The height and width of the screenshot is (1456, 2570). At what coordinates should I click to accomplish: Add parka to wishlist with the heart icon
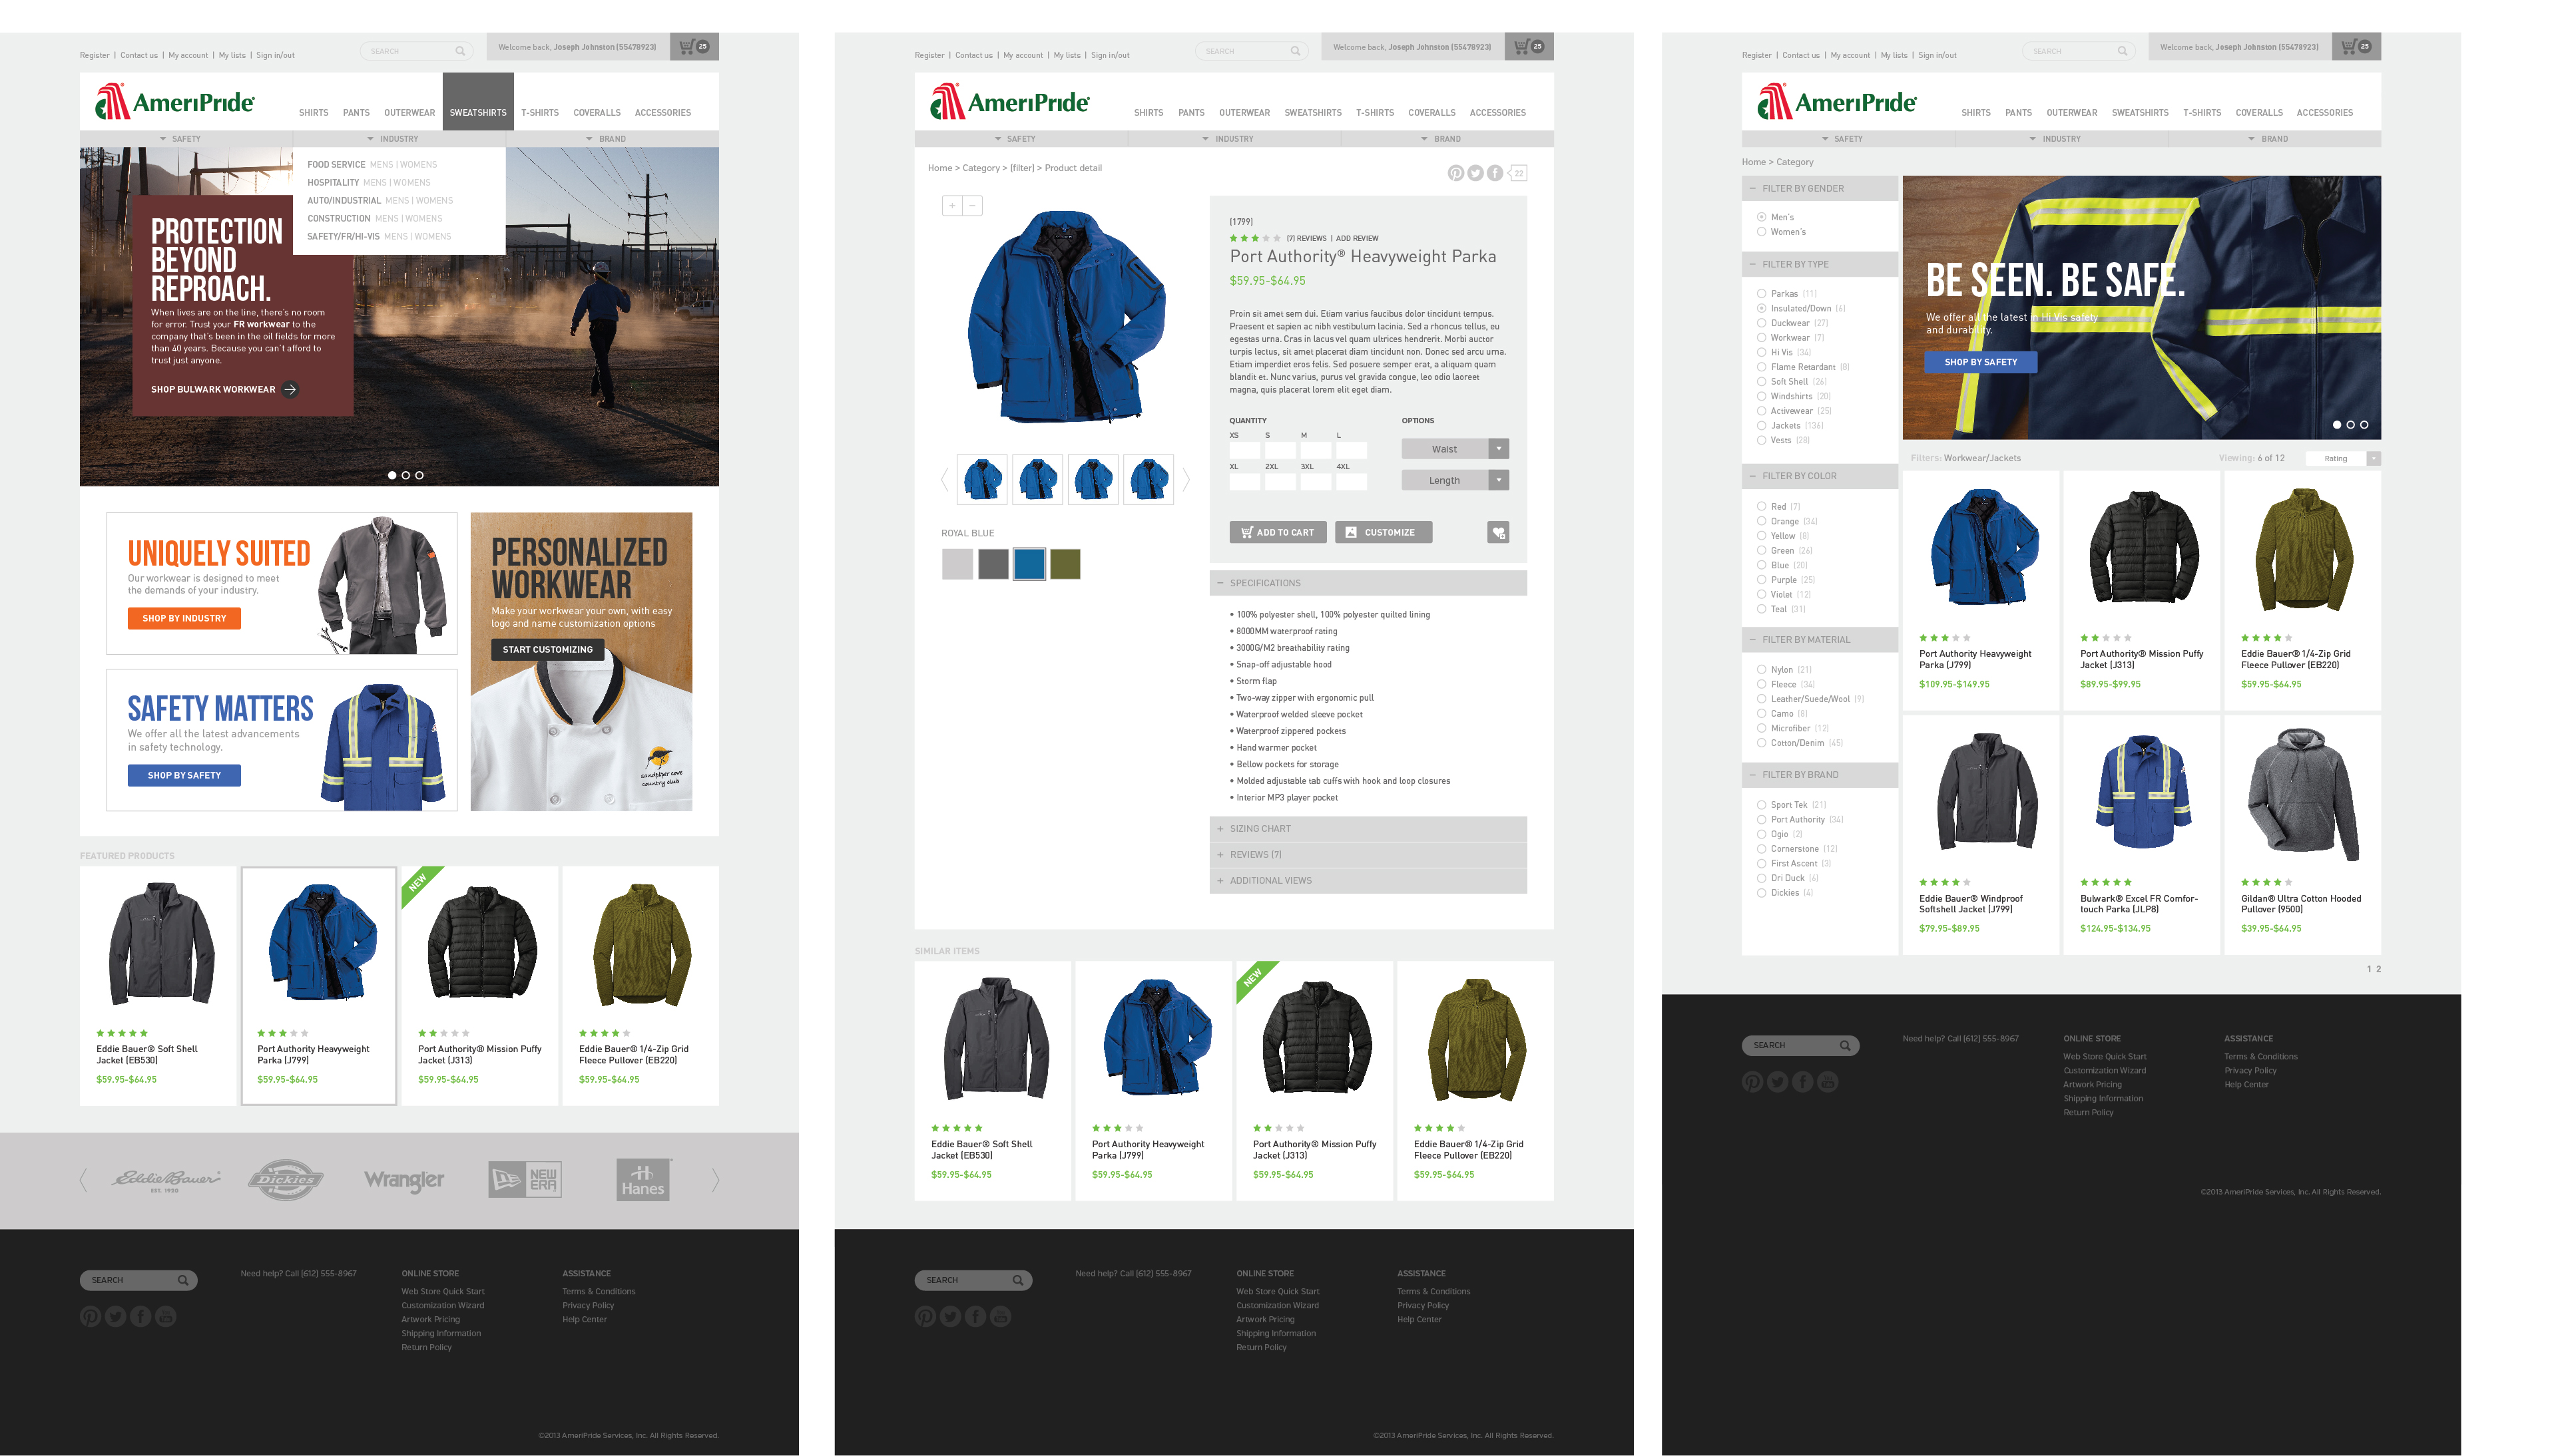pos(1497,533)
